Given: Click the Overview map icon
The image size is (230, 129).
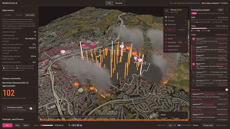Looking at the screenshot, I should [166, 17].
